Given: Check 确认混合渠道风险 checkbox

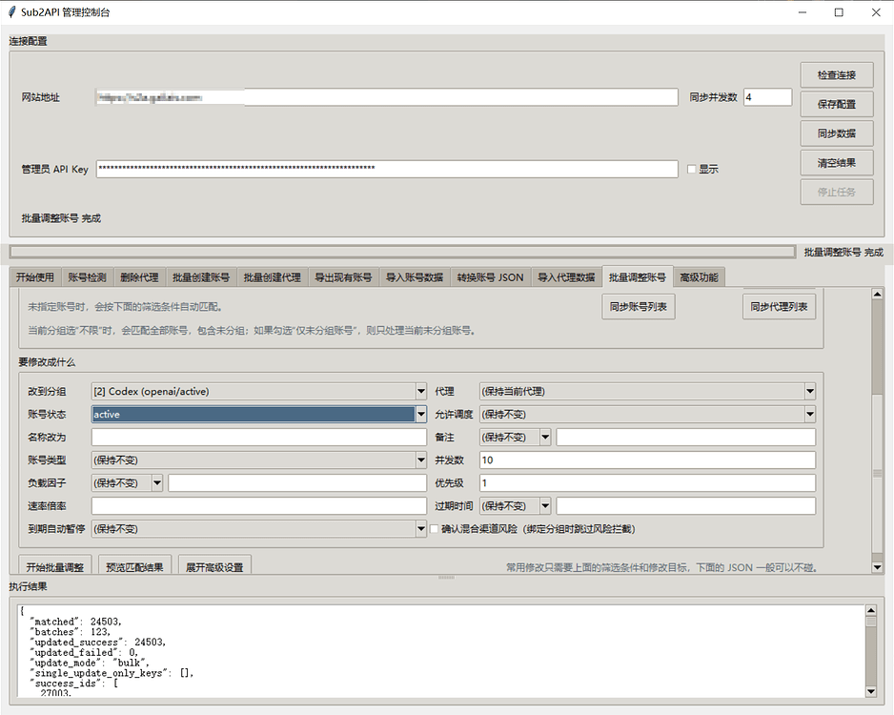Looking at the screenshot, I should [x=435, y=529].
